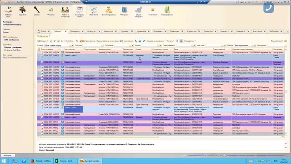The image size is (291, 164).
Task: Click the blue pen icon in events toolbar
Action: 144,41
